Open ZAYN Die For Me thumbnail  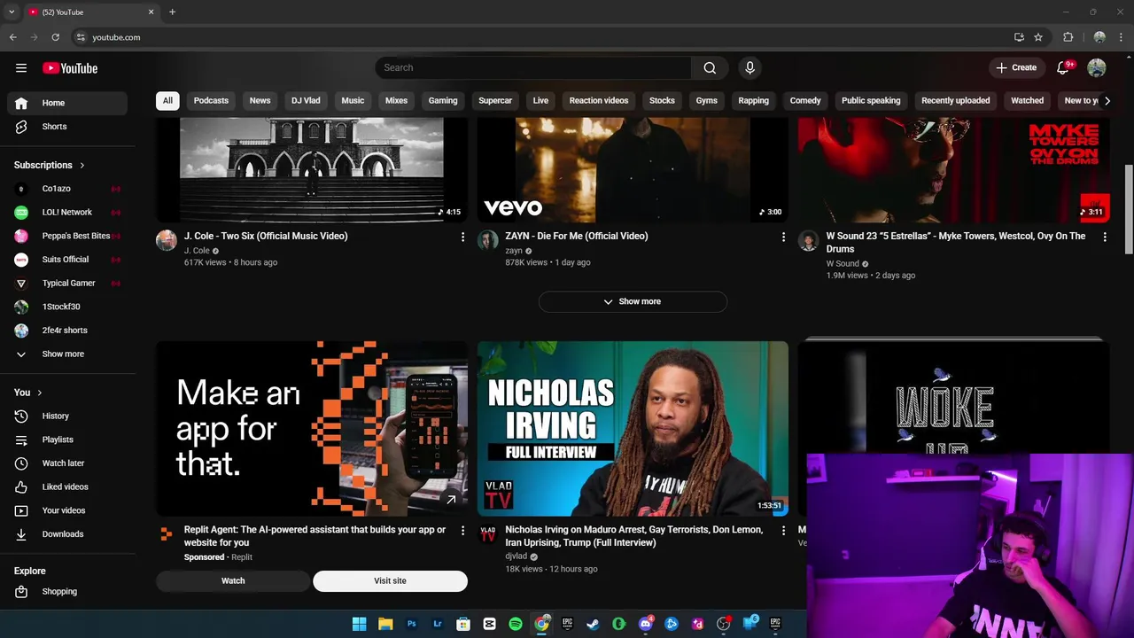[633, 170]
